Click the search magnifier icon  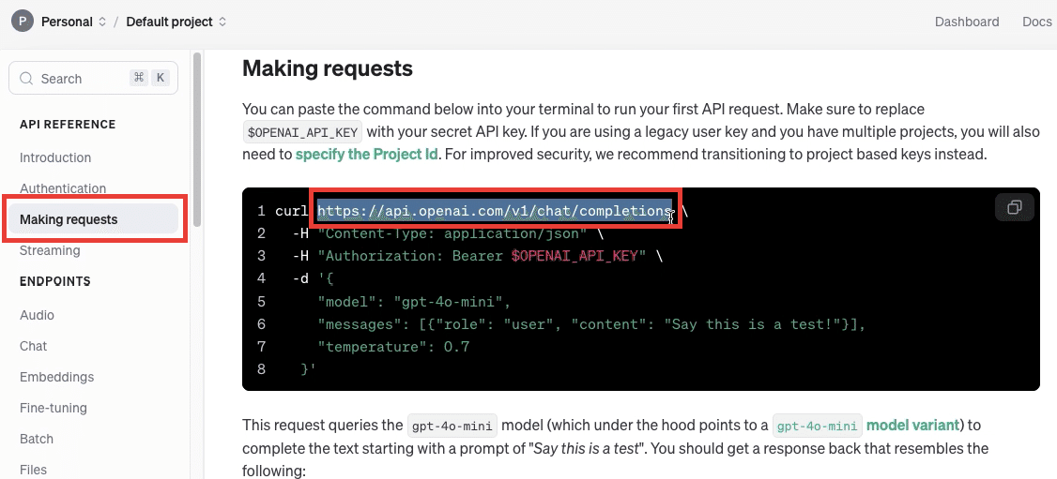click(x=26, y=79)
